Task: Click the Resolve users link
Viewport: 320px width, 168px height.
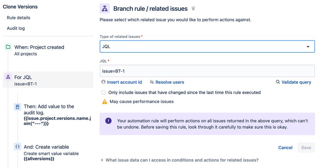Action: (x=169, y=82)
